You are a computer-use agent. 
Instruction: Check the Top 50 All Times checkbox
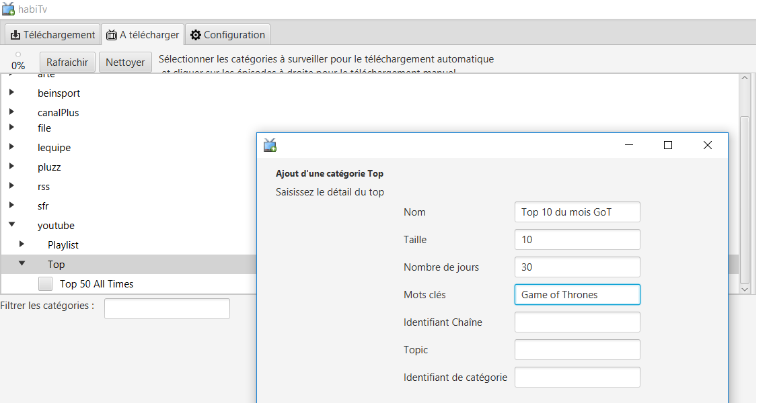[x=46, y=284]
